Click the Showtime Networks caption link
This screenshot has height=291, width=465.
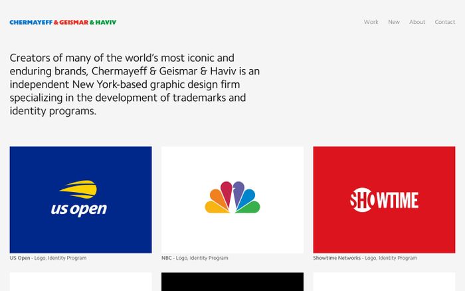[365, 258]
